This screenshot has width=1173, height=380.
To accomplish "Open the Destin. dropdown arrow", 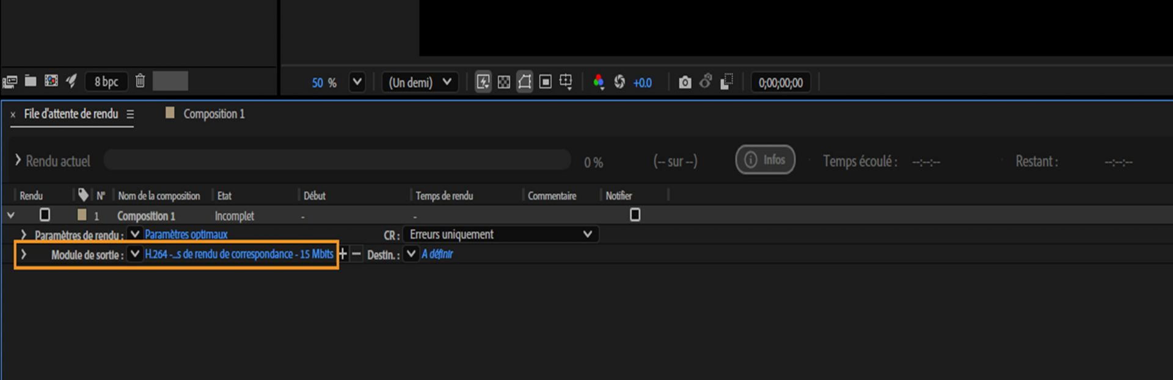I will [411, 254].
